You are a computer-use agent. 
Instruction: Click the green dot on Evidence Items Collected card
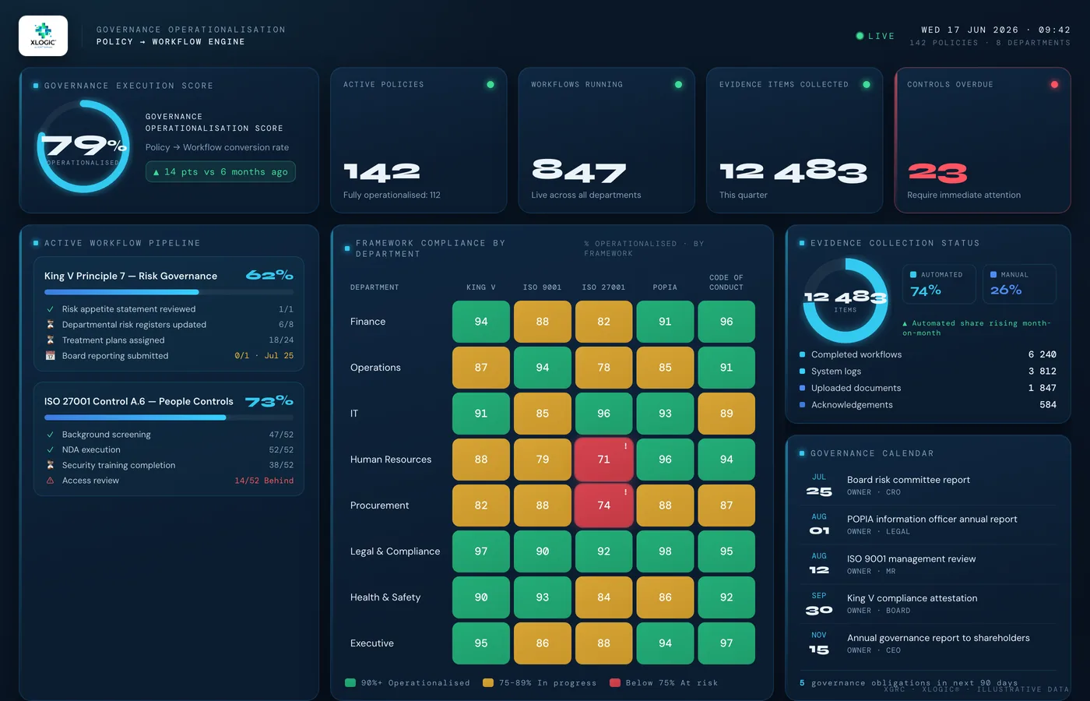(x=867, y=84)
